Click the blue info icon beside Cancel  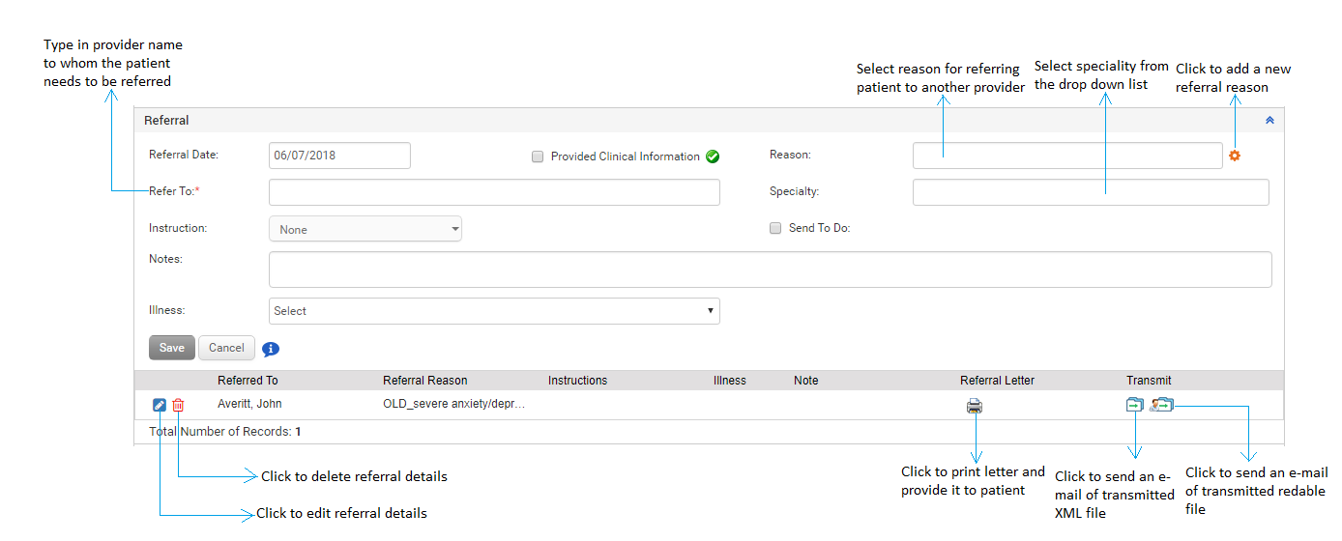pos(271,349)
